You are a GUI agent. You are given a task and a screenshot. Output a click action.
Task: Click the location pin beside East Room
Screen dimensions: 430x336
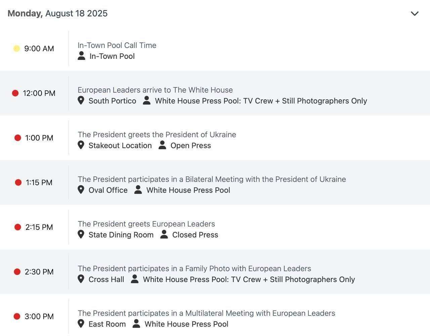[x=81, y=324]
